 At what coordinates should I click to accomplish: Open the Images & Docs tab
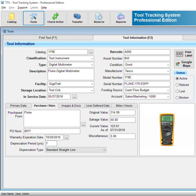[x=71, y=106]
